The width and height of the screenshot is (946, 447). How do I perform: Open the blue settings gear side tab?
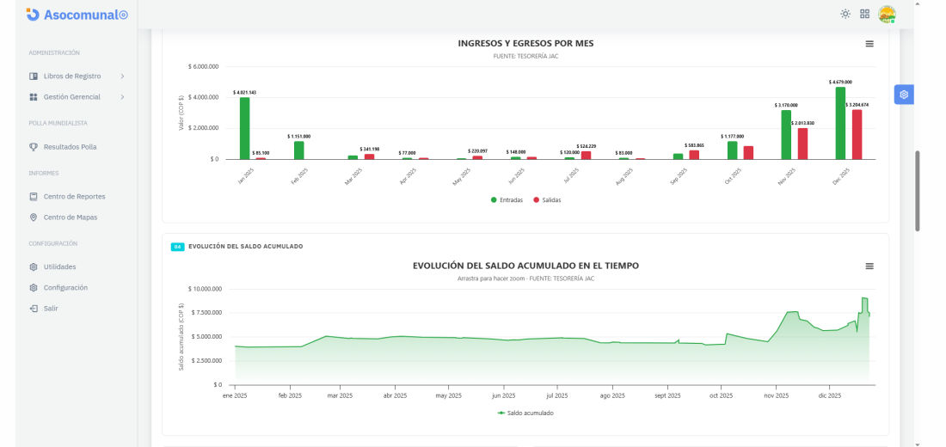click(x=904, y=95)
